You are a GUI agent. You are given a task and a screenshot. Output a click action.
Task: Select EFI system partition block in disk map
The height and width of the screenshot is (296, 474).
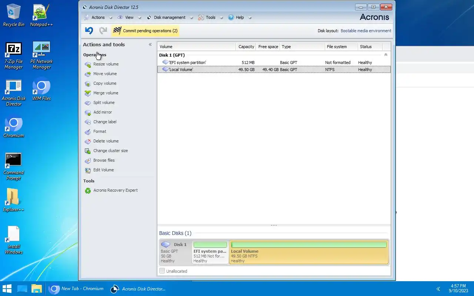coord(210,252)
